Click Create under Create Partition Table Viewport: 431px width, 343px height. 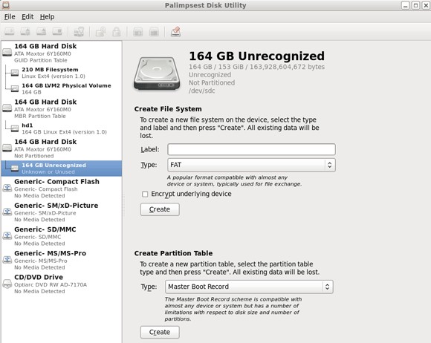point(160,332)
